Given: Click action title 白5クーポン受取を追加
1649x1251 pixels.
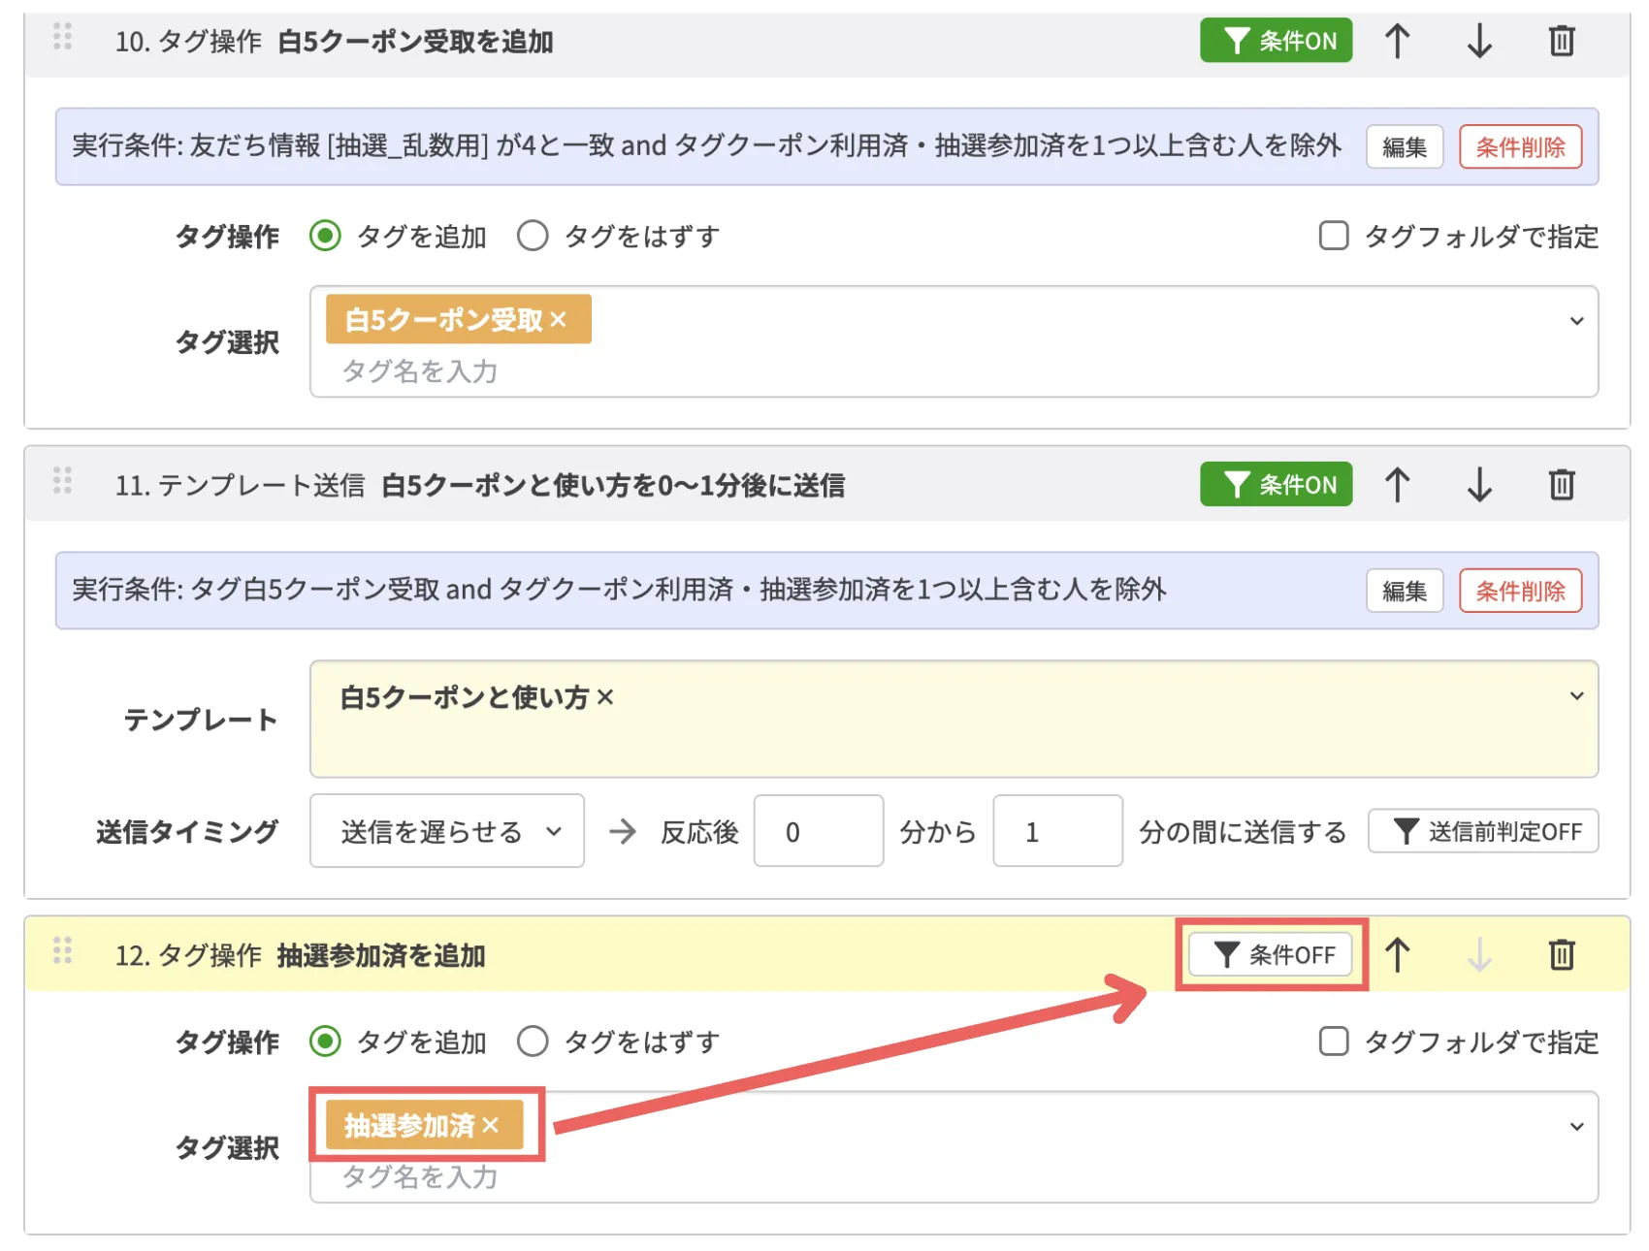Looking at the screenshot, I should click(415, 42).
